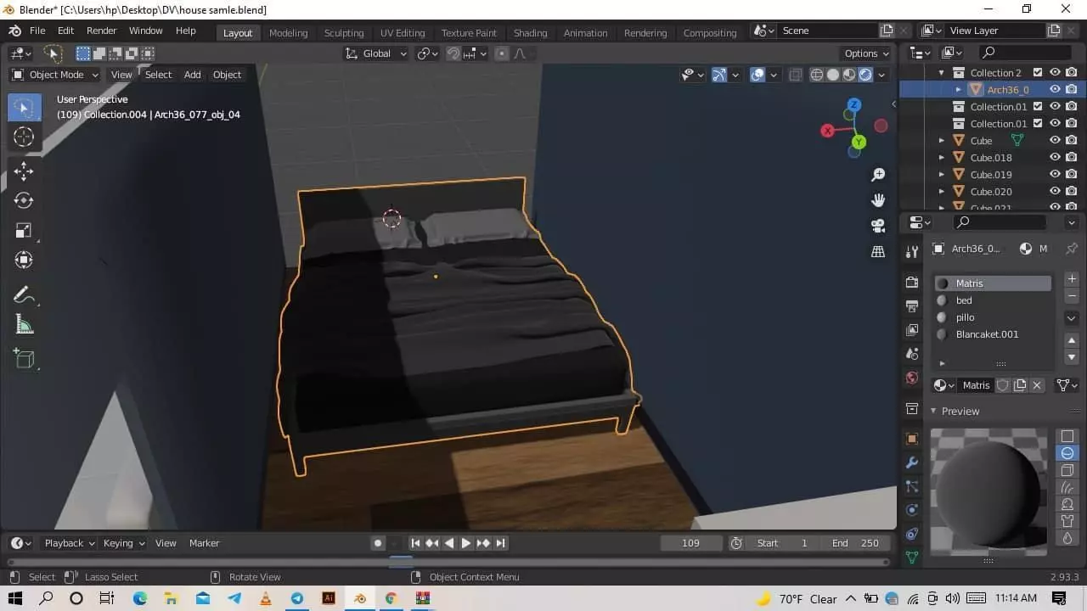This screenshot has height=611, width=1087.
Task: Activate the Scale tool
Action: click(24, 231)
